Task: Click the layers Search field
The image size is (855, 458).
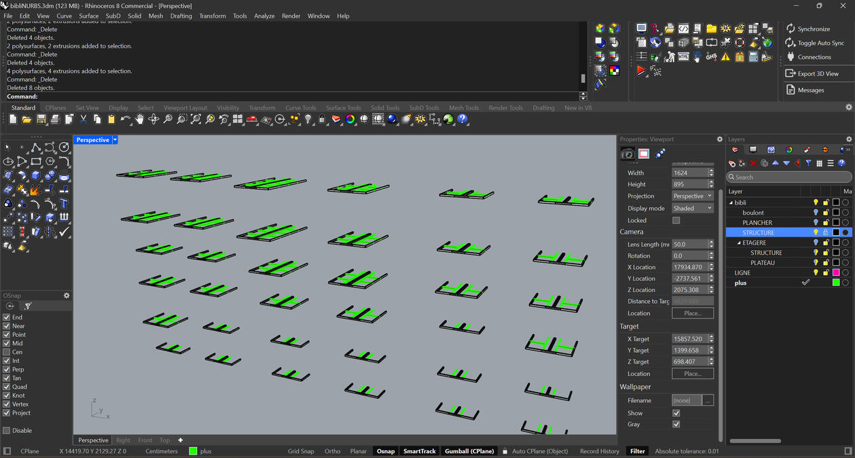Action: pos(788,177)
